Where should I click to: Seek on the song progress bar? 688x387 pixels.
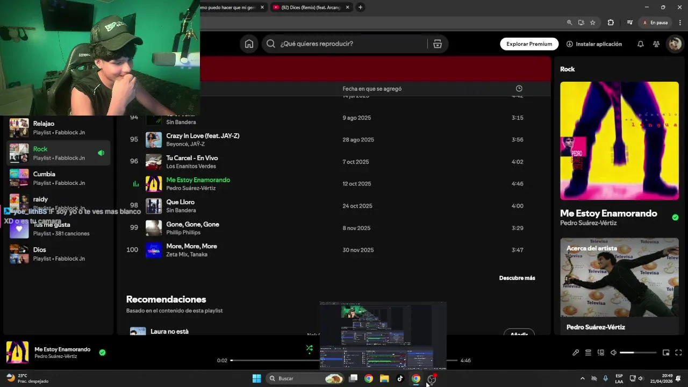click(x=344, y=360)
